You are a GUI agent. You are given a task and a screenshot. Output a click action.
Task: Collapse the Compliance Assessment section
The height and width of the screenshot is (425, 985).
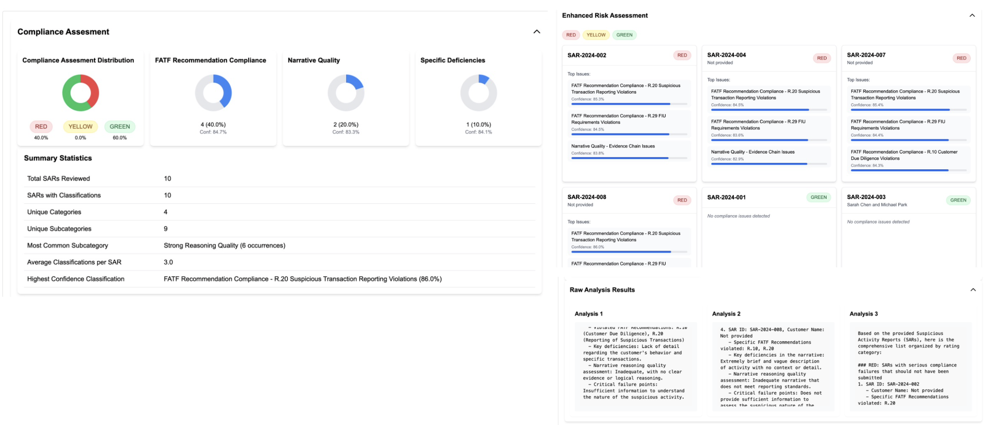[x=537, y=32]
